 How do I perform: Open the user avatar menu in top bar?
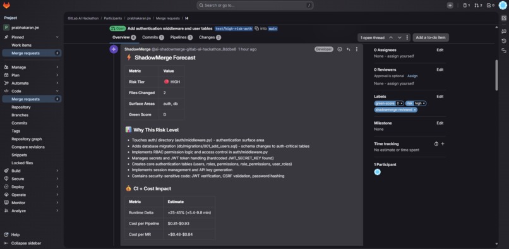pyautogui.click(x=503, y=5)
